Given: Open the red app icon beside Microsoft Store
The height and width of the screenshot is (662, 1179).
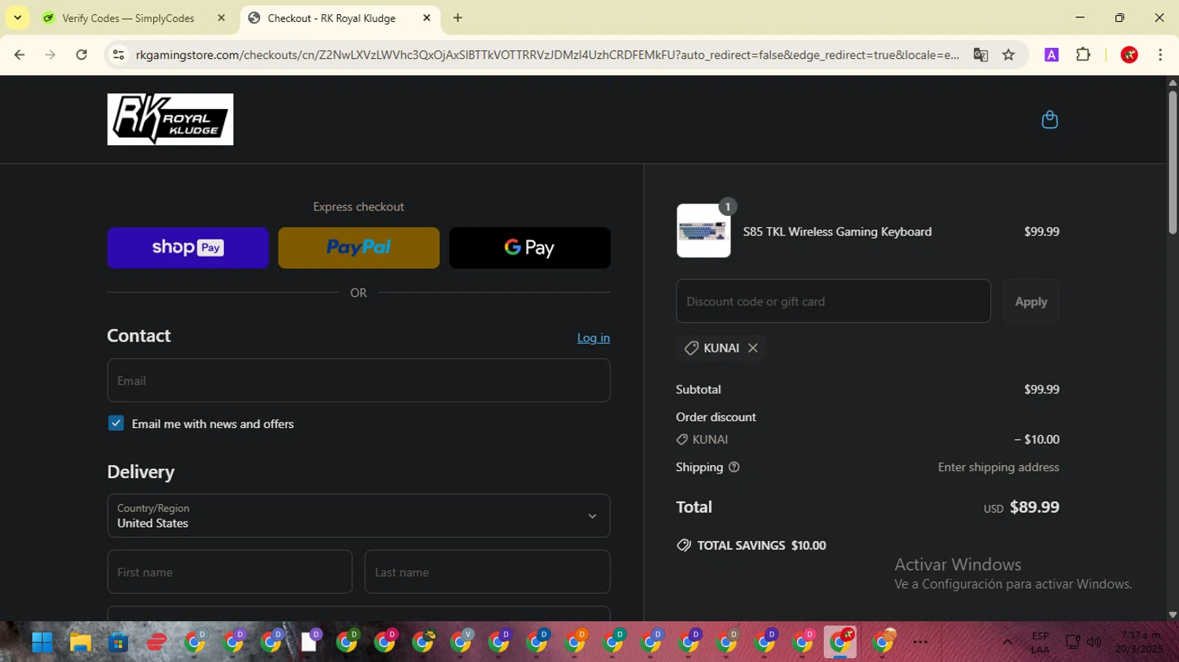Looking at the screenshot, I should [x=156, y=642].
